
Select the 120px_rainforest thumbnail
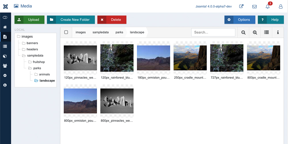click(x=117, y=58)
